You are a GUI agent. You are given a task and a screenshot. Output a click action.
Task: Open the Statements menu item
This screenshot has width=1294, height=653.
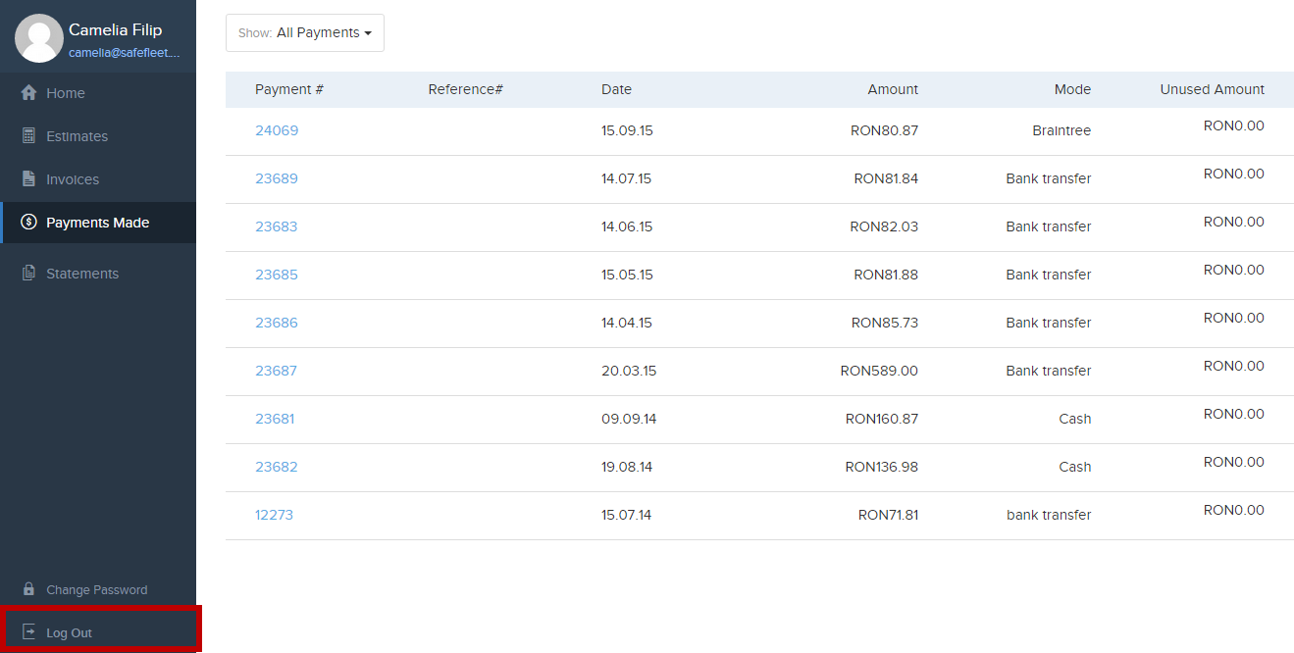(82, 274)
